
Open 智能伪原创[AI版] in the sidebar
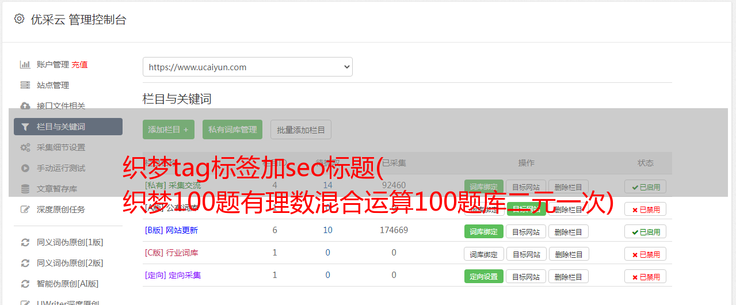click(x=67, y=284)
